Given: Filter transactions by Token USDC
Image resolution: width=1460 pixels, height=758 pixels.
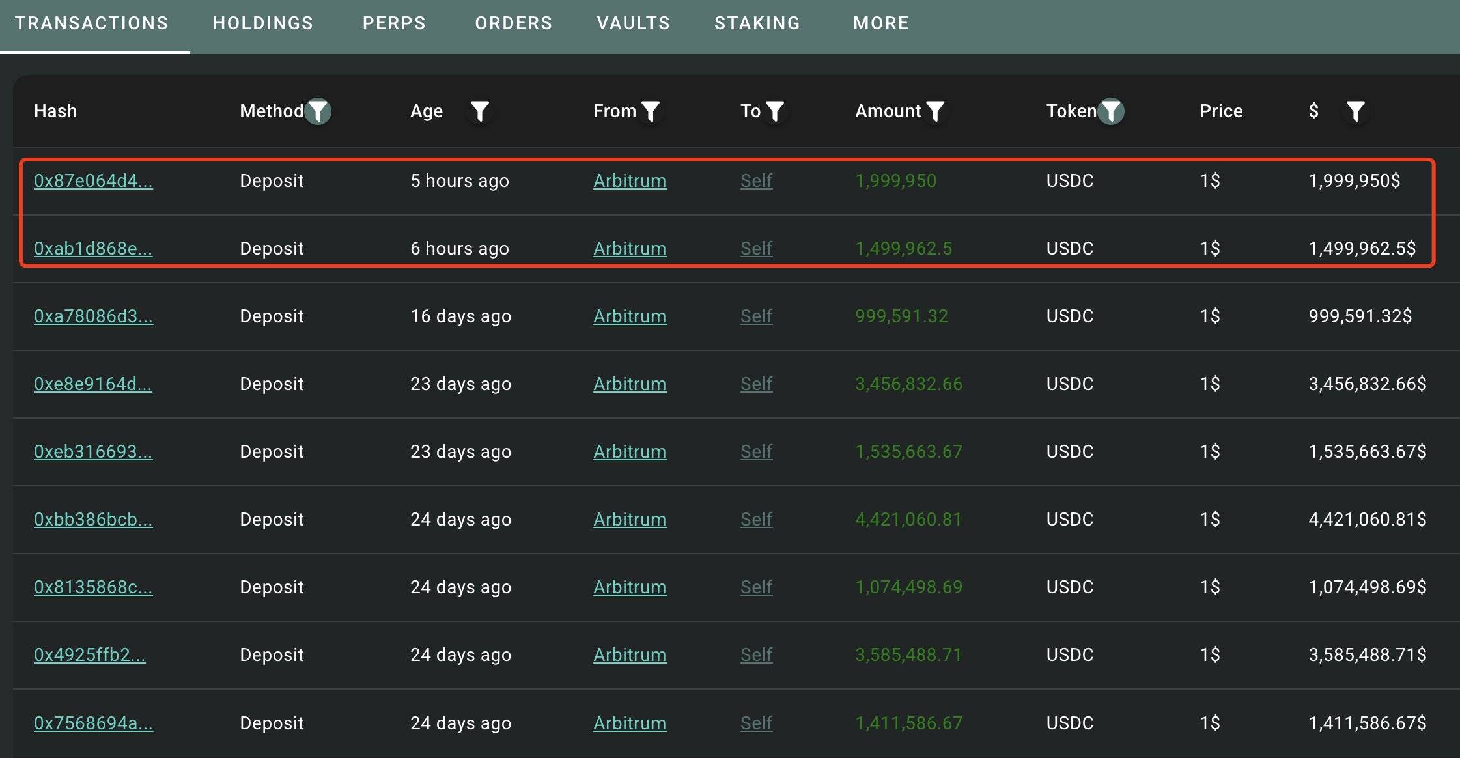Looking at the screenshot, I should click(1111, 111).
